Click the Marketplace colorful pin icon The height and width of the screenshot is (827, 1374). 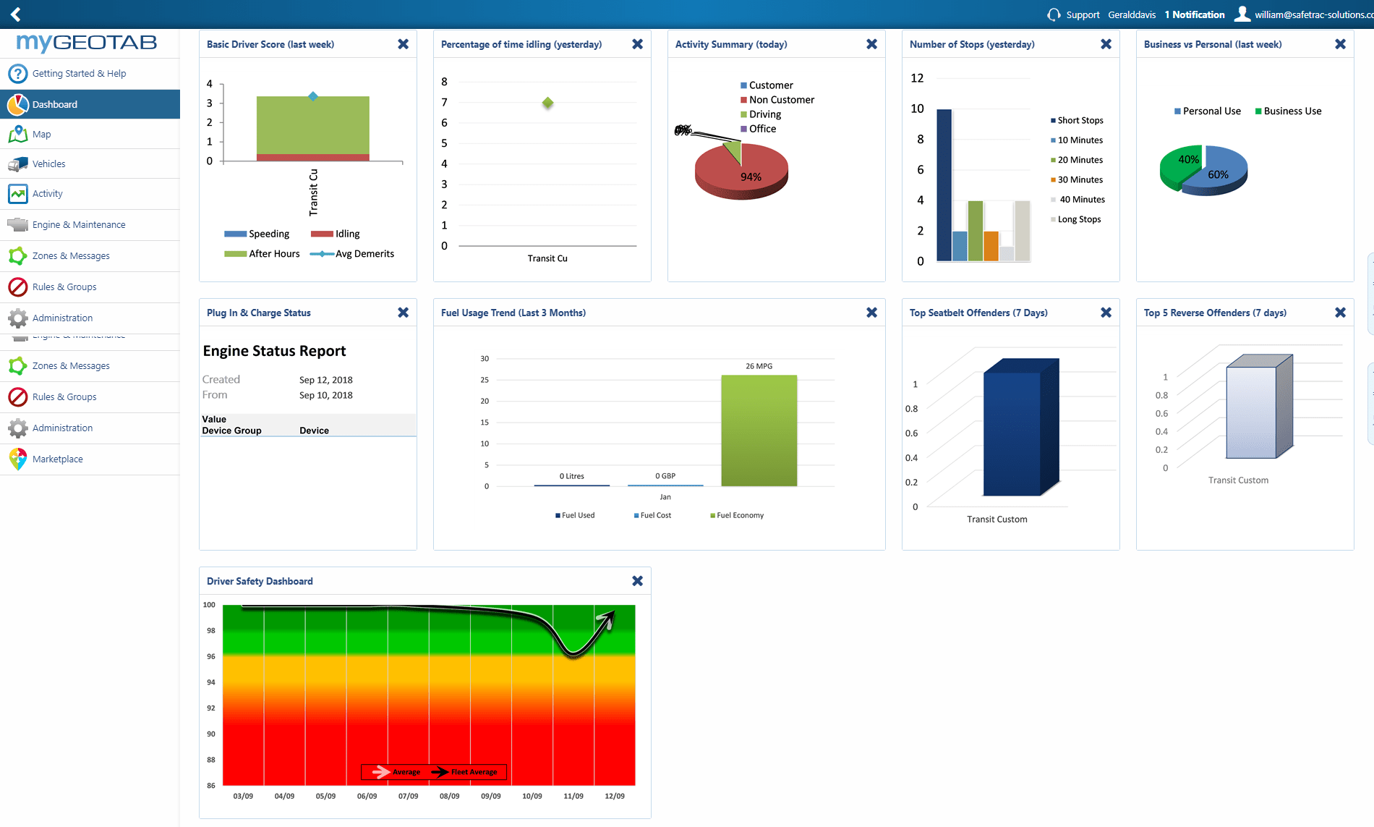[x=18, y=459]
